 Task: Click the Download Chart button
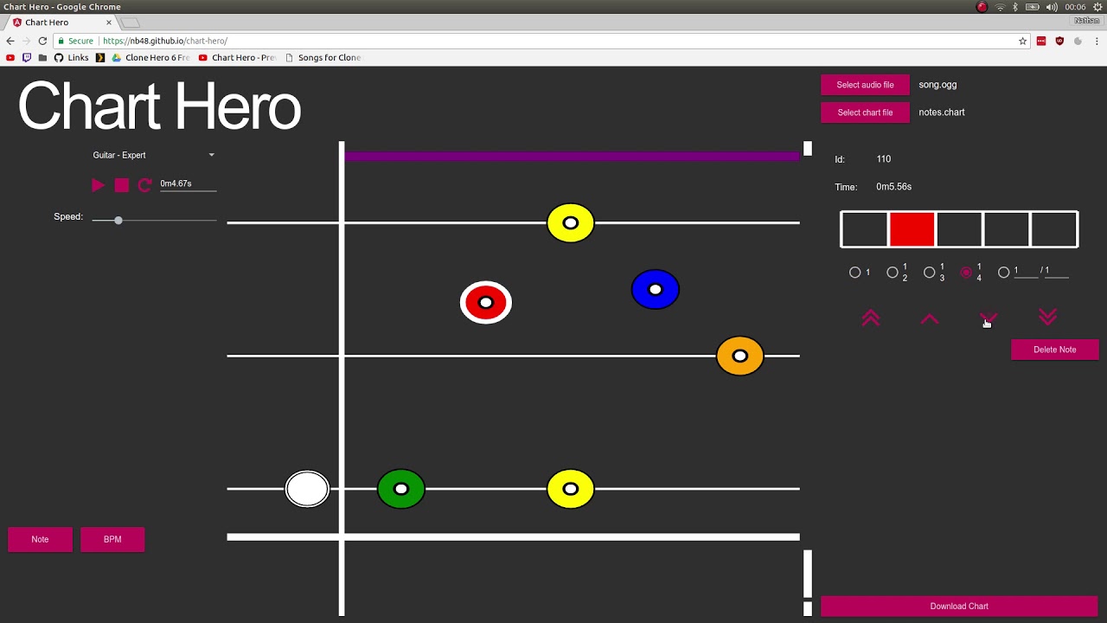[x=959, y=606]
